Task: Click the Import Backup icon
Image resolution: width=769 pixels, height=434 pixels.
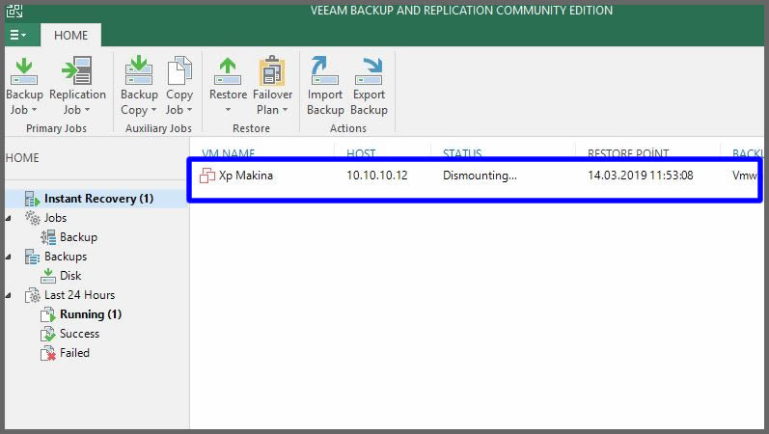Action: click(x=324, y=70)
